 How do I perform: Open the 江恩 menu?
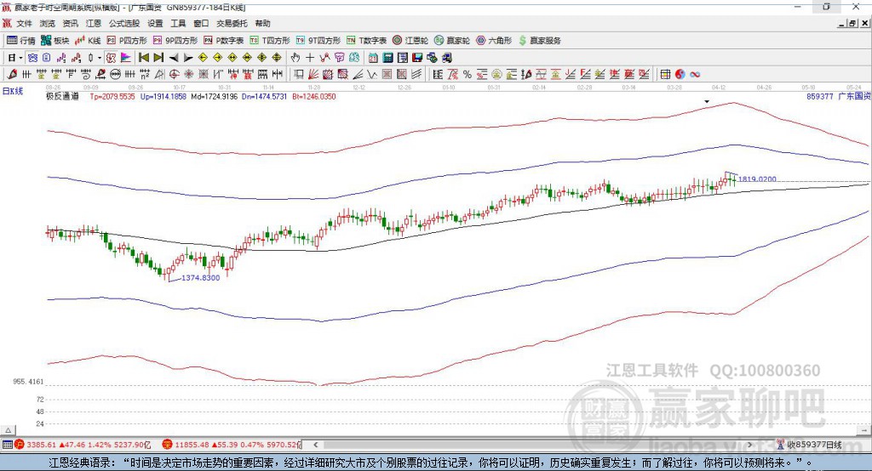[94, 23]
